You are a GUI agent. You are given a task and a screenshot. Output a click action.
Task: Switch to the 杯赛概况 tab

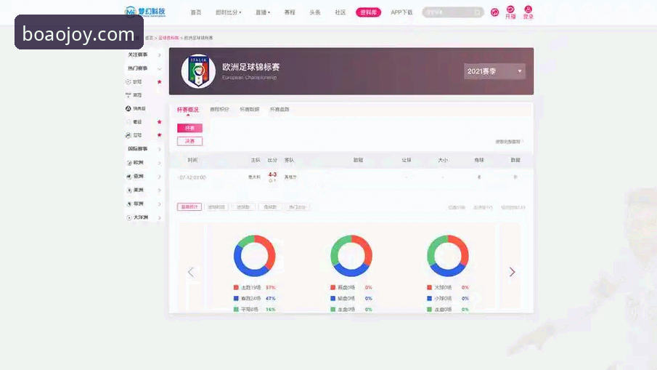click(188, 110)
